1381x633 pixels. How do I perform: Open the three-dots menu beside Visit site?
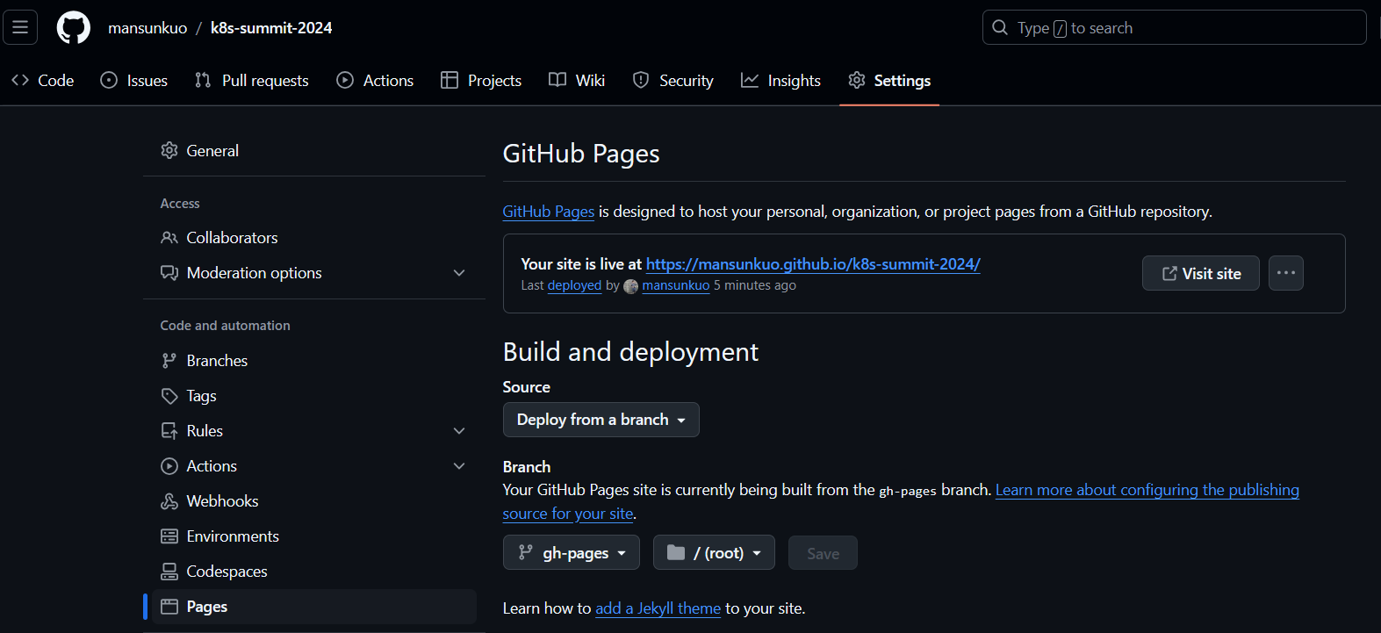tap(1286, 273)
